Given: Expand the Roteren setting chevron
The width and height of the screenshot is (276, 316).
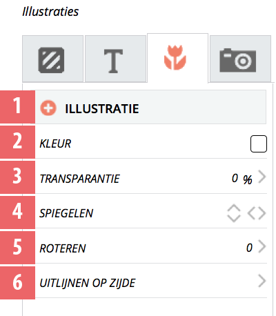Looking at the screenshot, I should (x=262, y=246).
